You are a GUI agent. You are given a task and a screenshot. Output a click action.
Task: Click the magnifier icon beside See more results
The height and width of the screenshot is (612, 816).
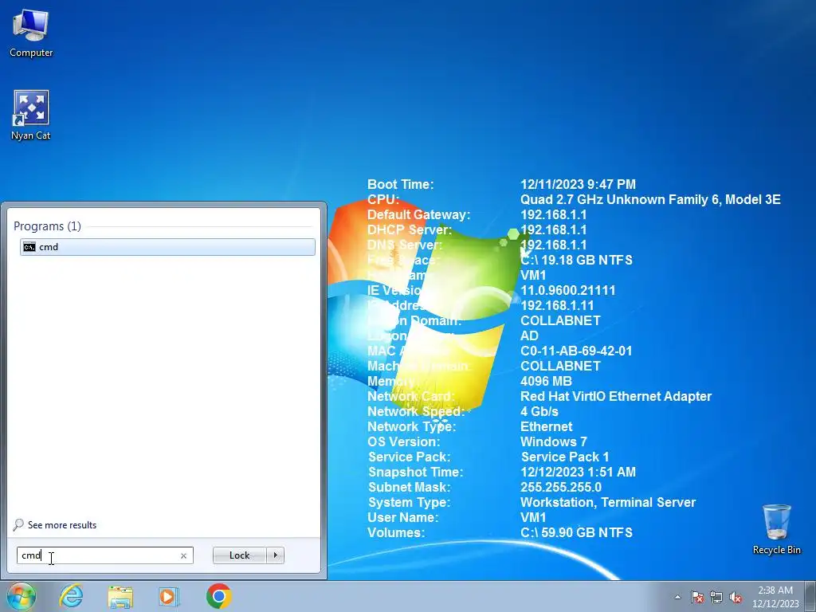point(18,524)
